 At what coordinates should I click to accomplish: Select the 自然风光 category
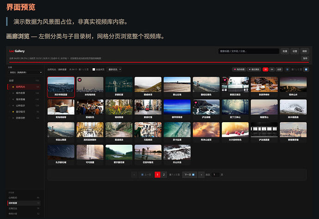[x=24, y=87]
